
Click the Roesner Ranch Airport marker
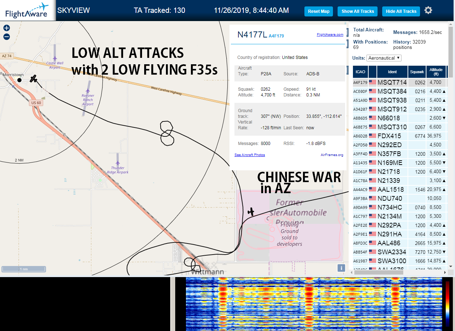coord(88,91)
